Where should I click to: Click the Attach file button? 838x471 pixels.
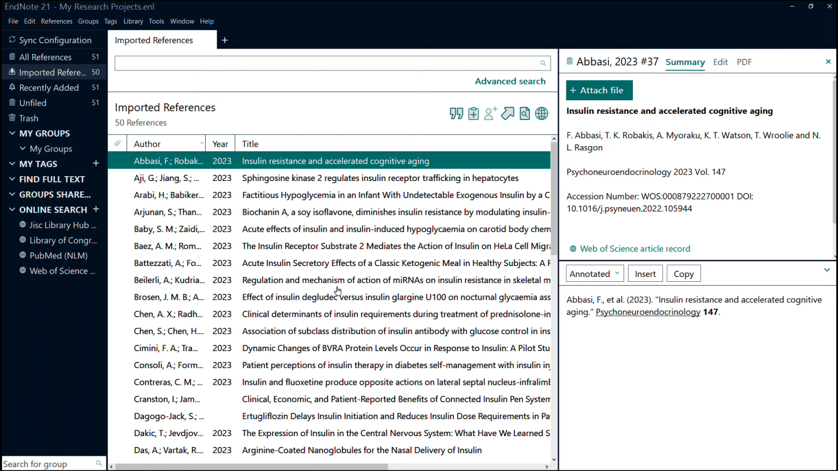(599, 90)
